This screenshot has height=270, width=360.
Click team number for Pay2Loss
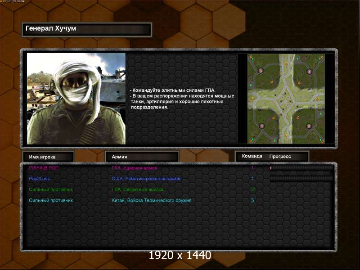tap(252, 179)
